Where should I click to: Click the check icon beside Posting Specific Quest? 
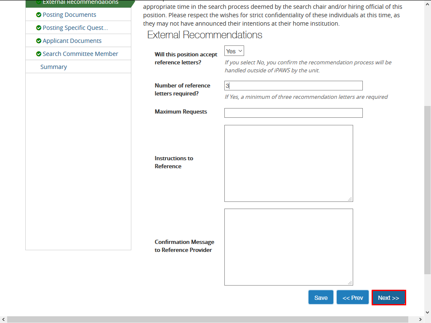pyautogui.click(x=39, y=28)
